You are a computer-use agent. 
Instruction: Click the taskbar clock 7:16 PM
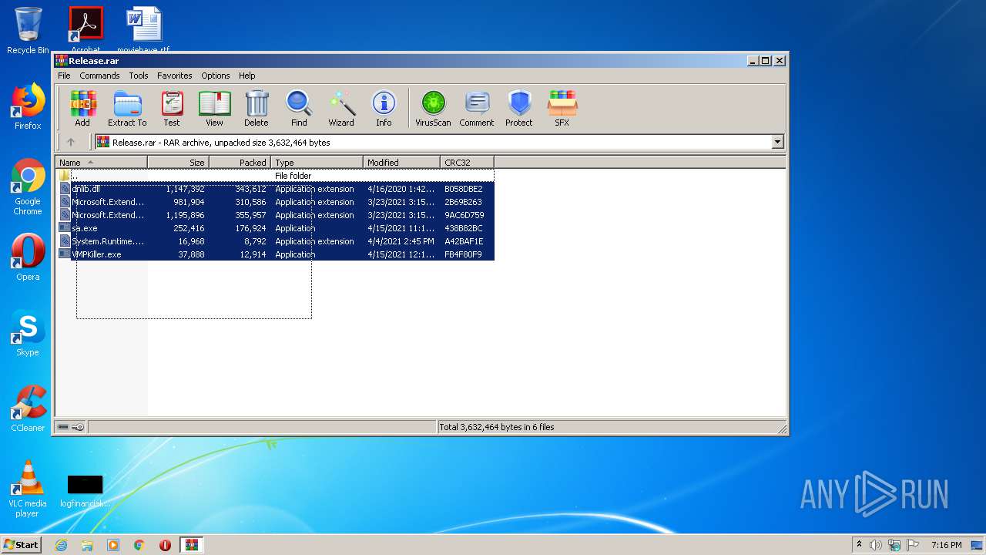[x=946, y=545]
